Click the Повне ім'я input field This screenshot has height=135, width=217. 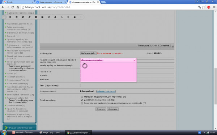pos(155,72)
